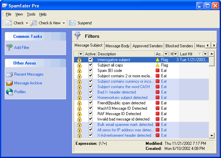Screen dimensions: 221x158
Task: Open the Last Hit column dropdown
Action: pos(205,54)
